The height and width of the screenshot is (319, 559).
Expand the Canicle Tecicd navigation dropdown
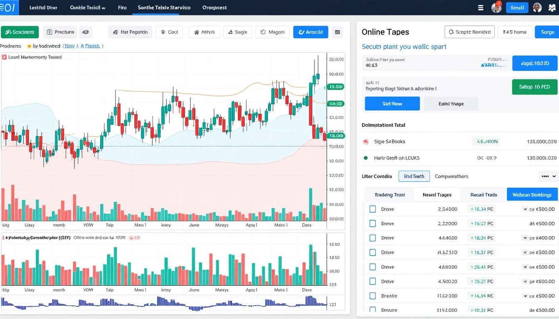click(x=88, y=7)
